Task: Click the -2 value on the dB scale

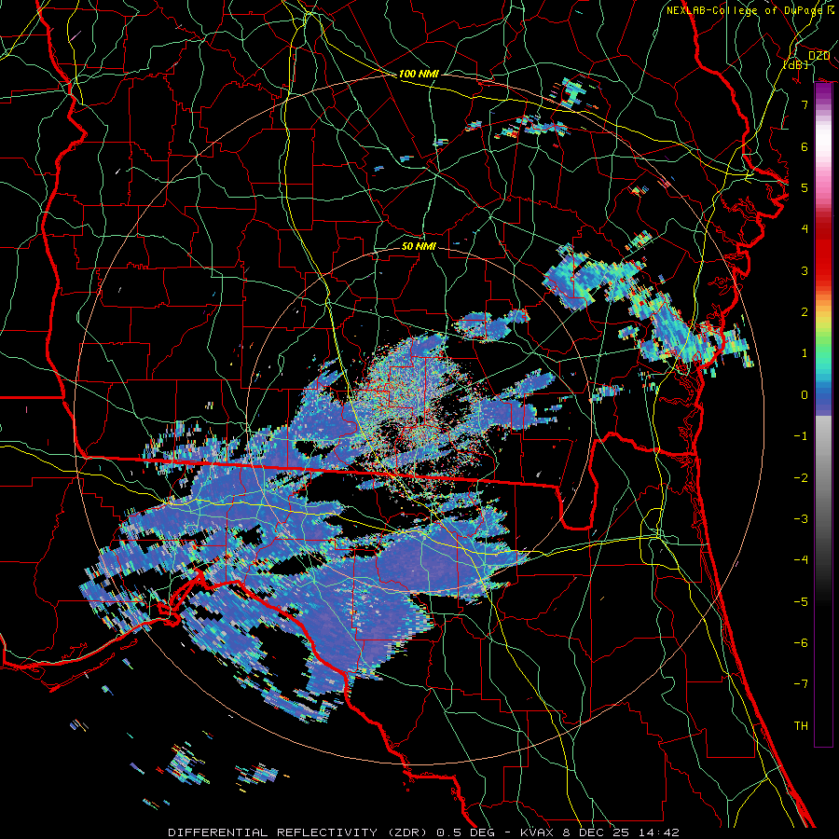Action: point(801,477)
